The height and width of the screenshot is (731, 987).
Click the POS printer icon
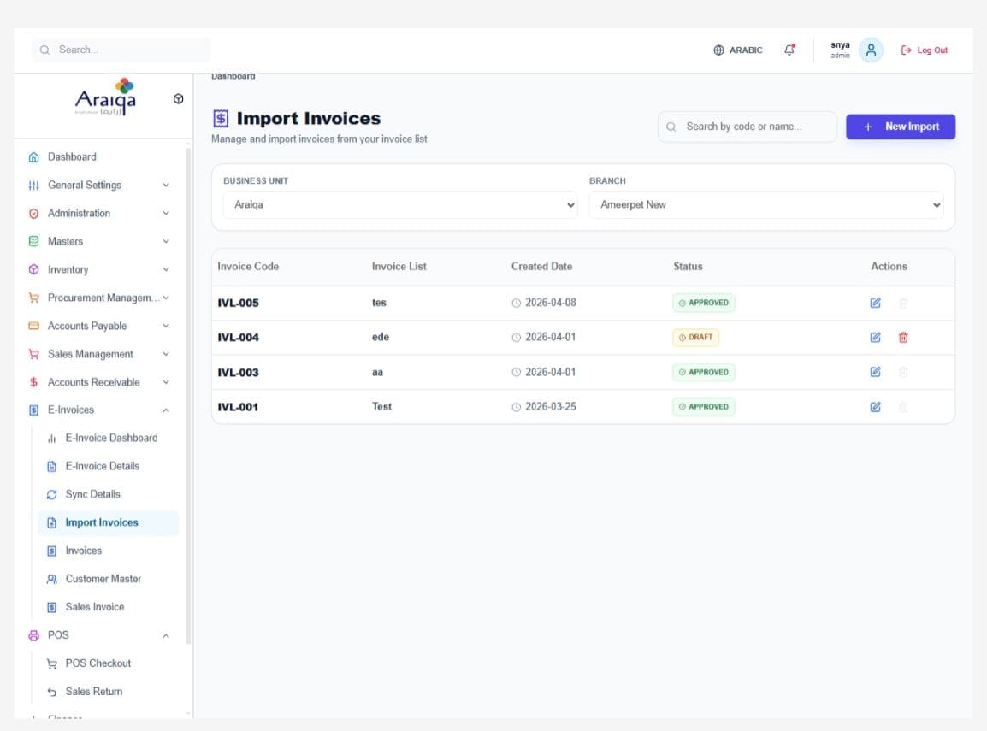click(34, 635)
